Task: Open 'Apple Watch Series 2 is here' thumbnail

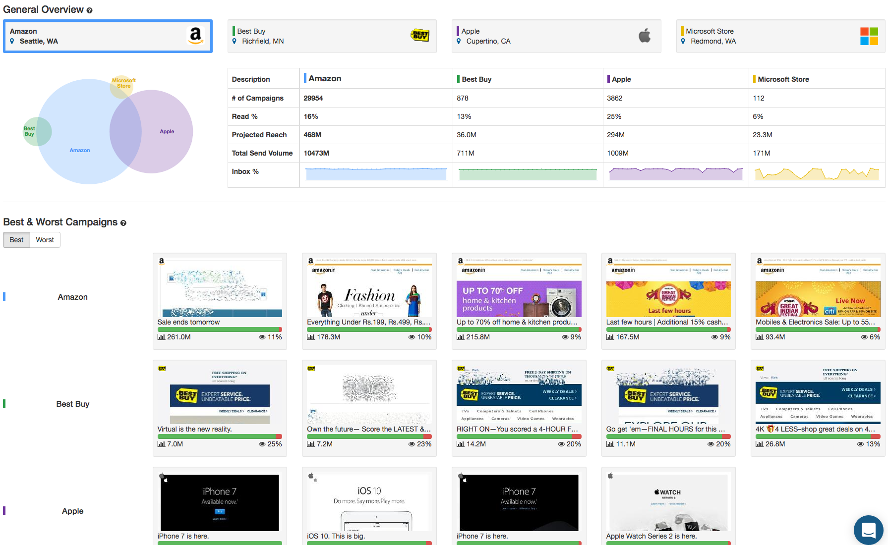Action: 668,501
